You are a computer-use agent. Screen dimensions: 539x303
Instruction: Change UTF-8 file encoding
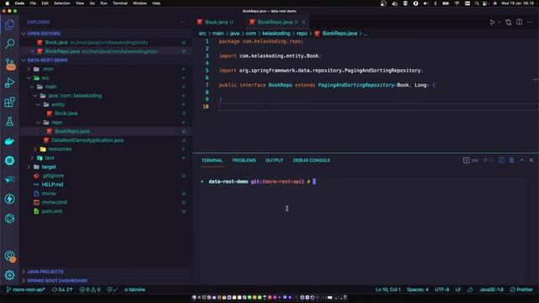tap(441, 290)
